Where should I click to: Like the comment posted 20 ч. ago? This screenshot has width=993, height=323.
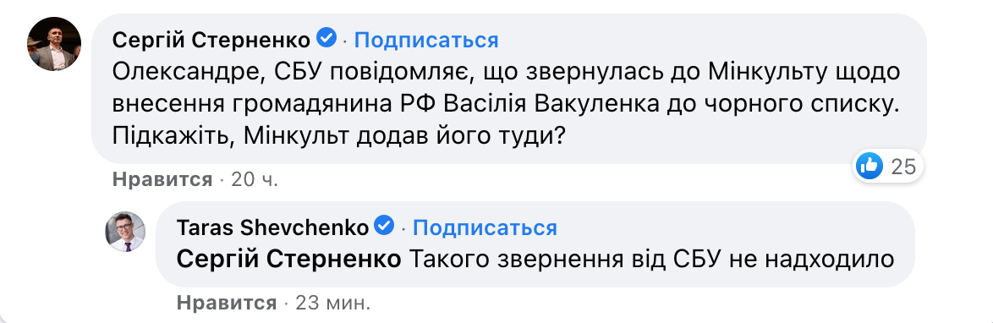pos(162,180)
